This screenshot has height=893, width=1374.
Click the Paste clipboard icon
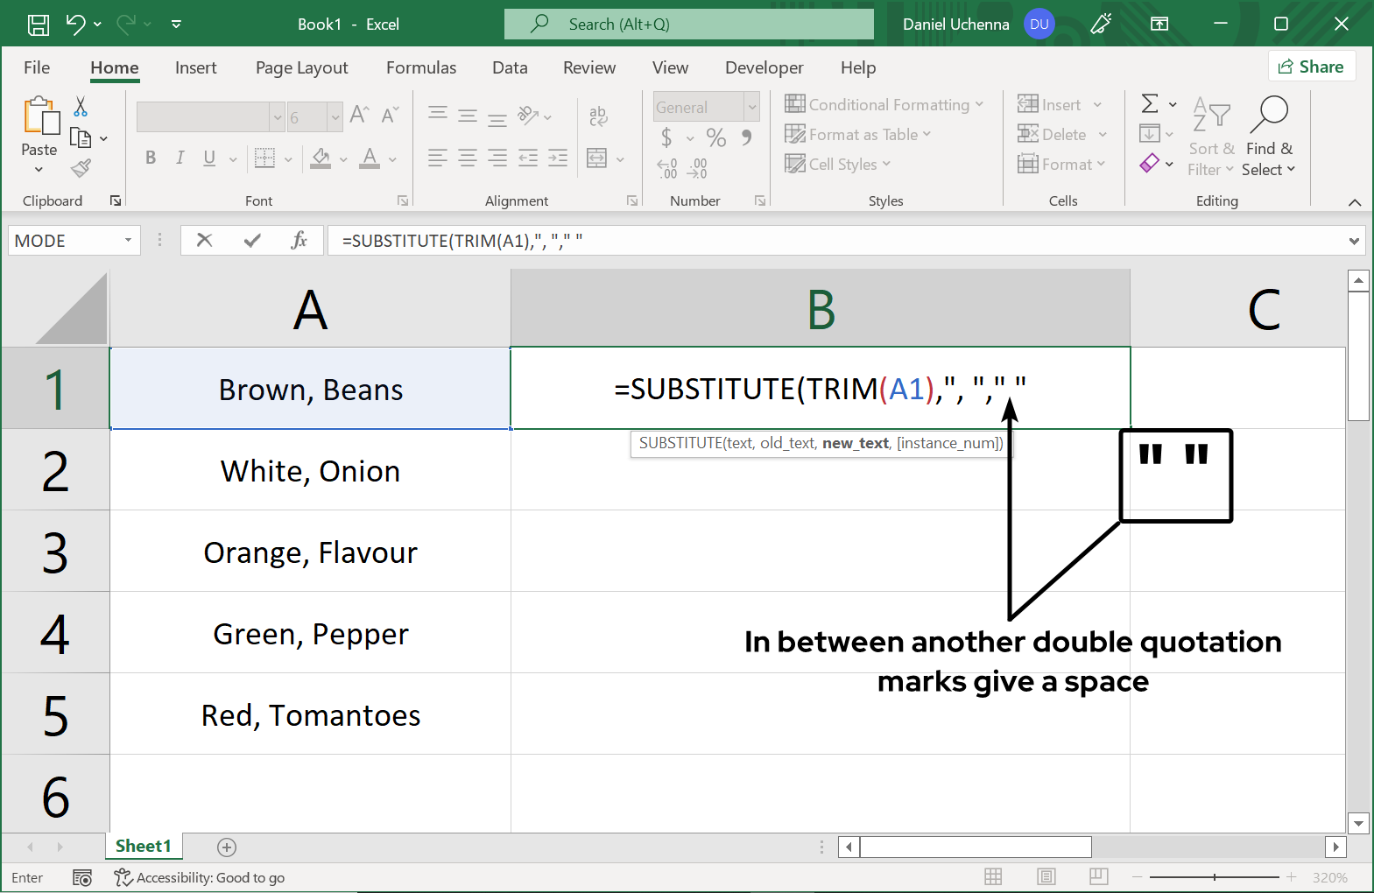pos(40,117)
